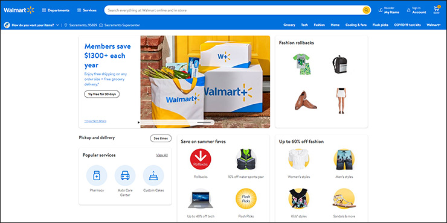Select the Auto Care Center icon
Screen dimensions: 447x223
coord(125,175)
